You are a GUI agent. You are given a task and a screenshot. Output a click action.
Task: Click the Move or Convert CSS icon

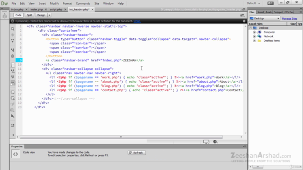[x=13, y=116]
